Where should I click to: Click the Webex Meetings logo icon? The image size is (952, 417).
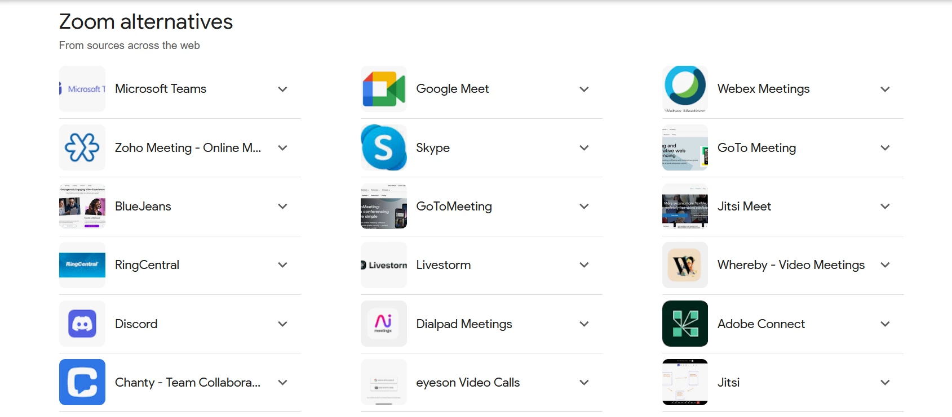pyautogui.click(x=685, y=89)
